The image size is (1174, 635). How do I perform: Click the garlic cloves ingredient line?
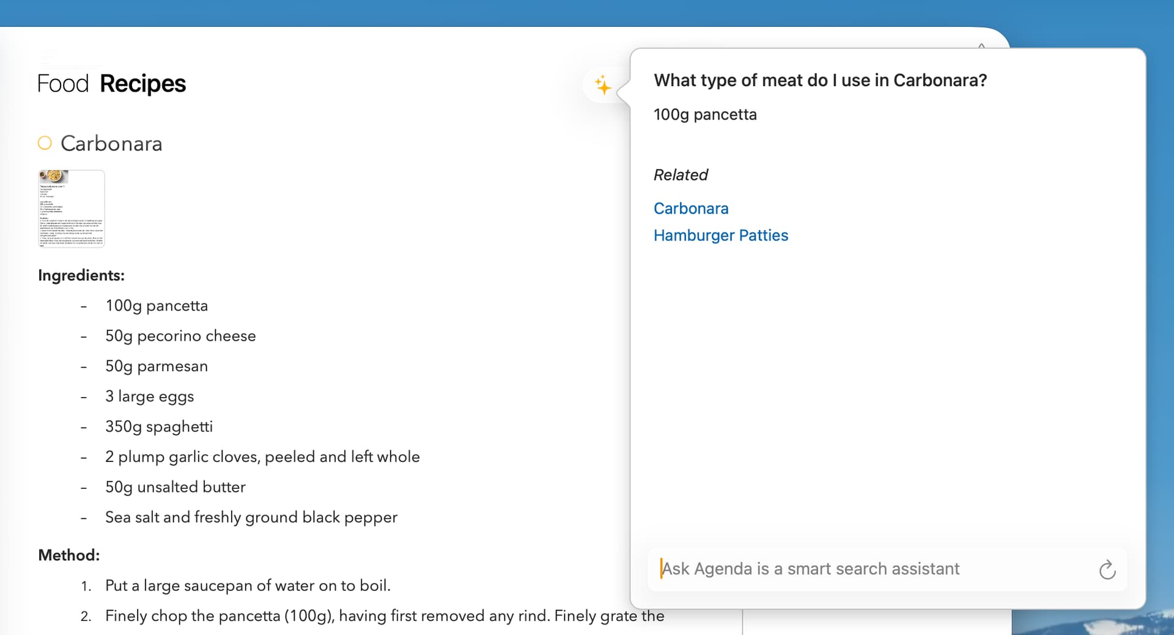pyautogui.click(x=262, y=457)
